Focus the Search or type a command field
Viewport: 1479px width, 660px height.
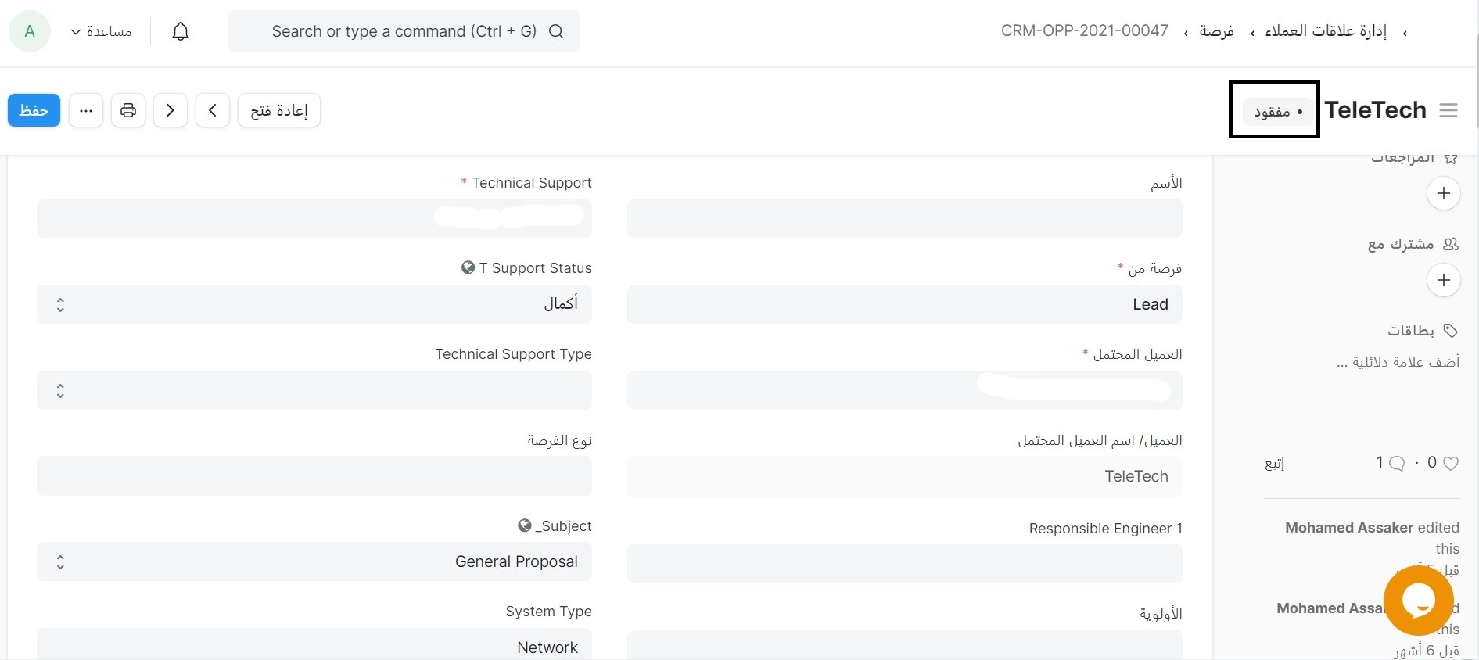tap(404, 31)
